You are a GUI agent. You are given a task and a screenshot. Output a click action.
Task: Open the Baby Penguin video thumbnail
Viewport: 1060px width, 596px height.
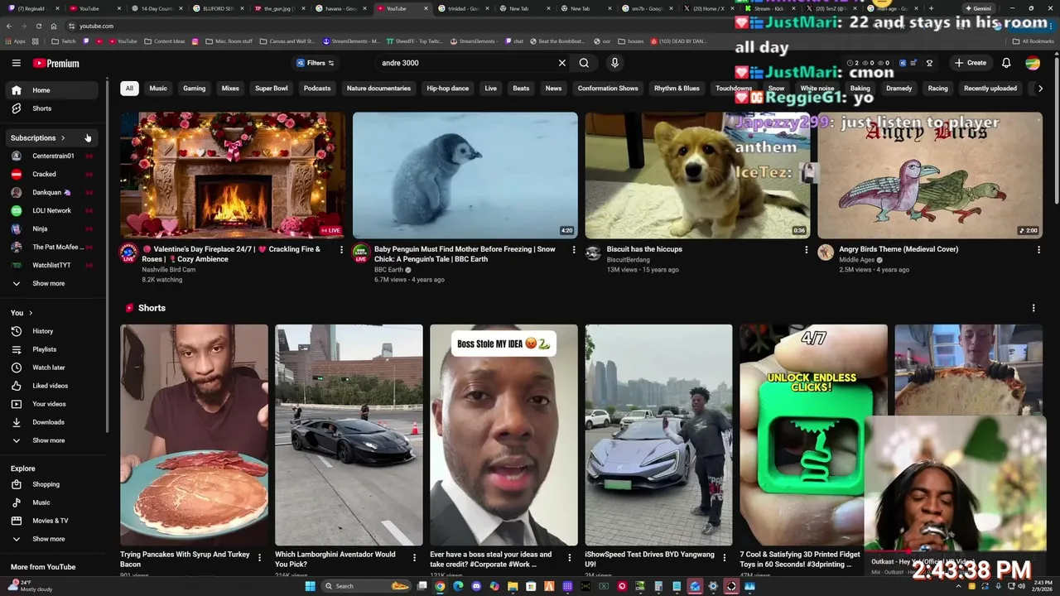pos(465,175)
